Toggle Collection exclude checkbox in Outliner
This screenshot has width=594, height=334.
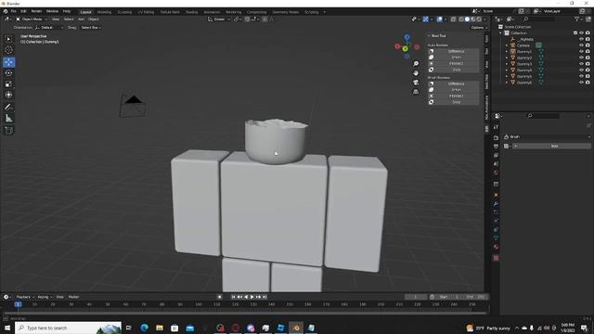pyautogui.click(x=575, y=33)
